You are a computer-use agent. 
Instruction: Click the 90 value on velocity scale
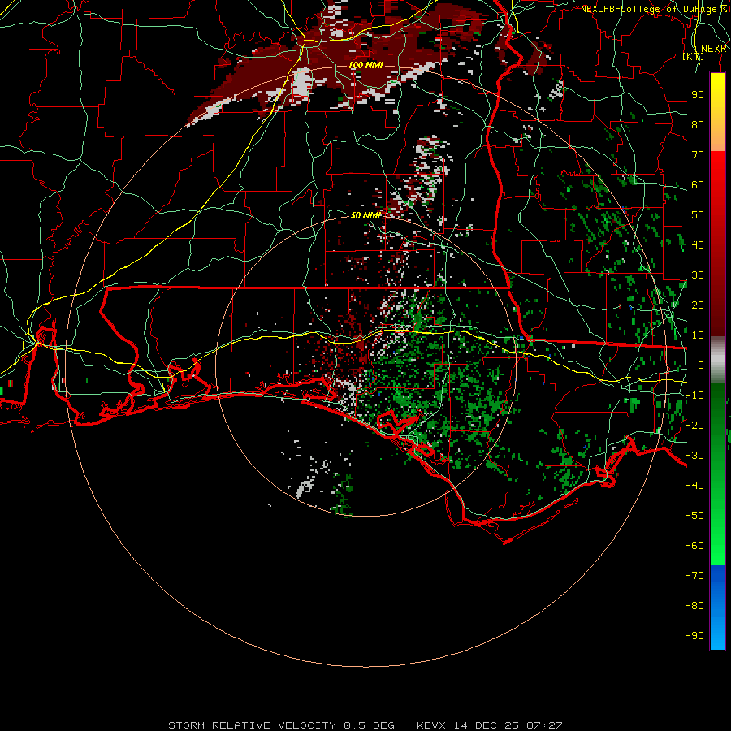[x=698, y=95]
